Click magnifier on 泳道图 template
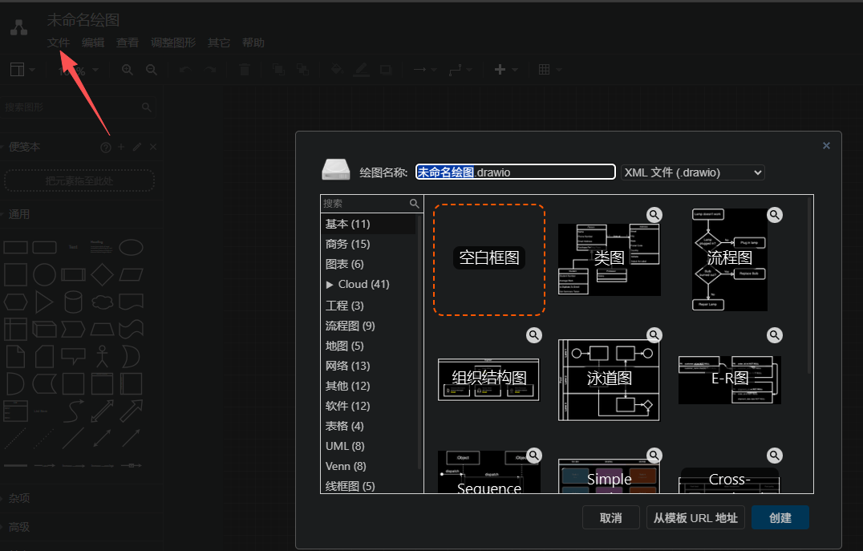Screen dimensions: 863x551 654,335
